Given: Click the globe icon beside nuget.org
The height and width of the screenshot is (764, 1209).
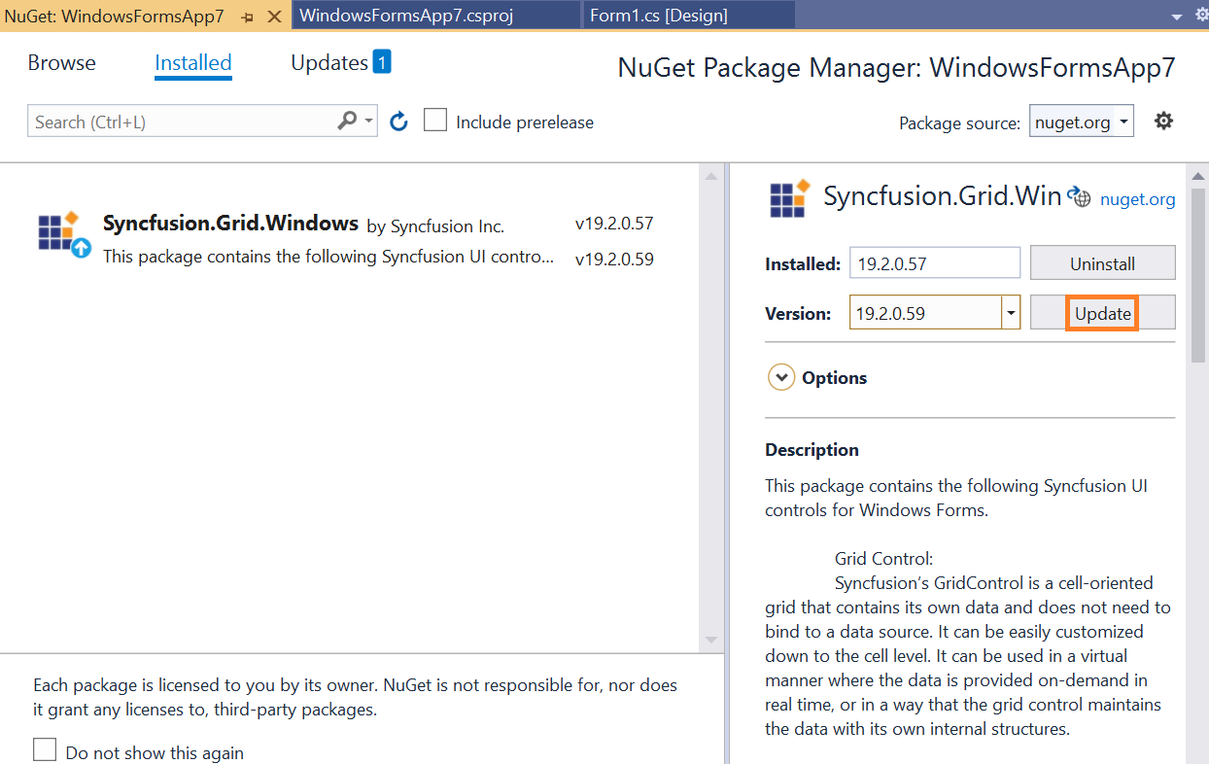Looking at the screenshot, I should tap(1079, 197).
